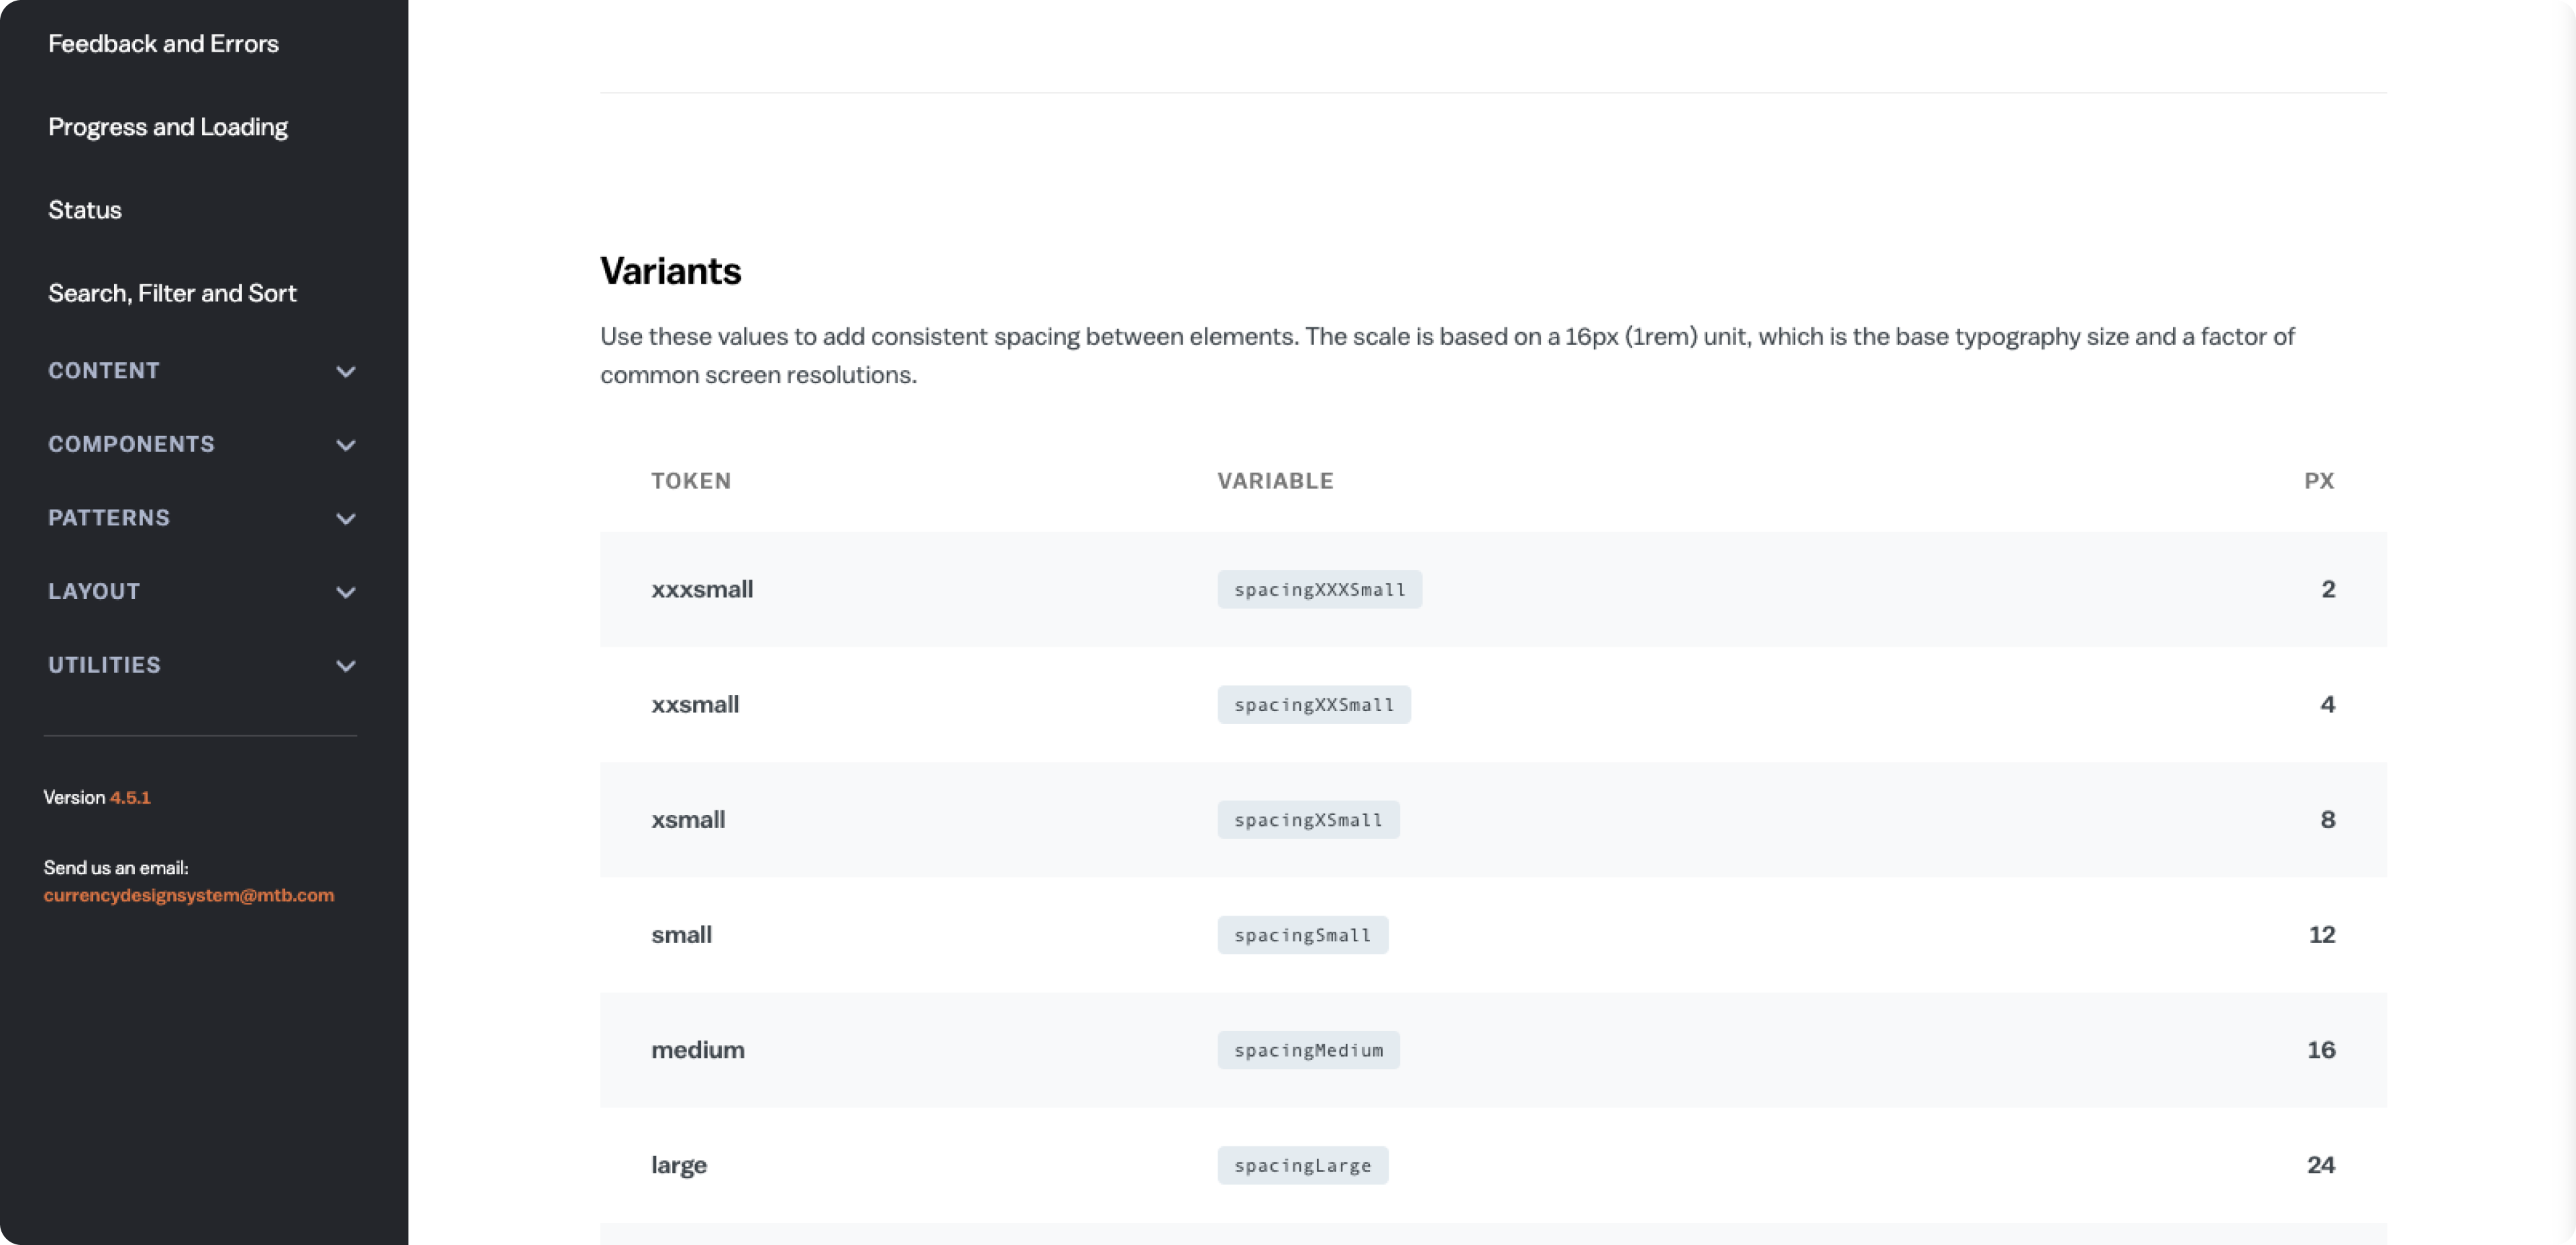This screenshot has height=1245, width=2576.
Task: Click the Variants section heading
Action: [670, 271]
